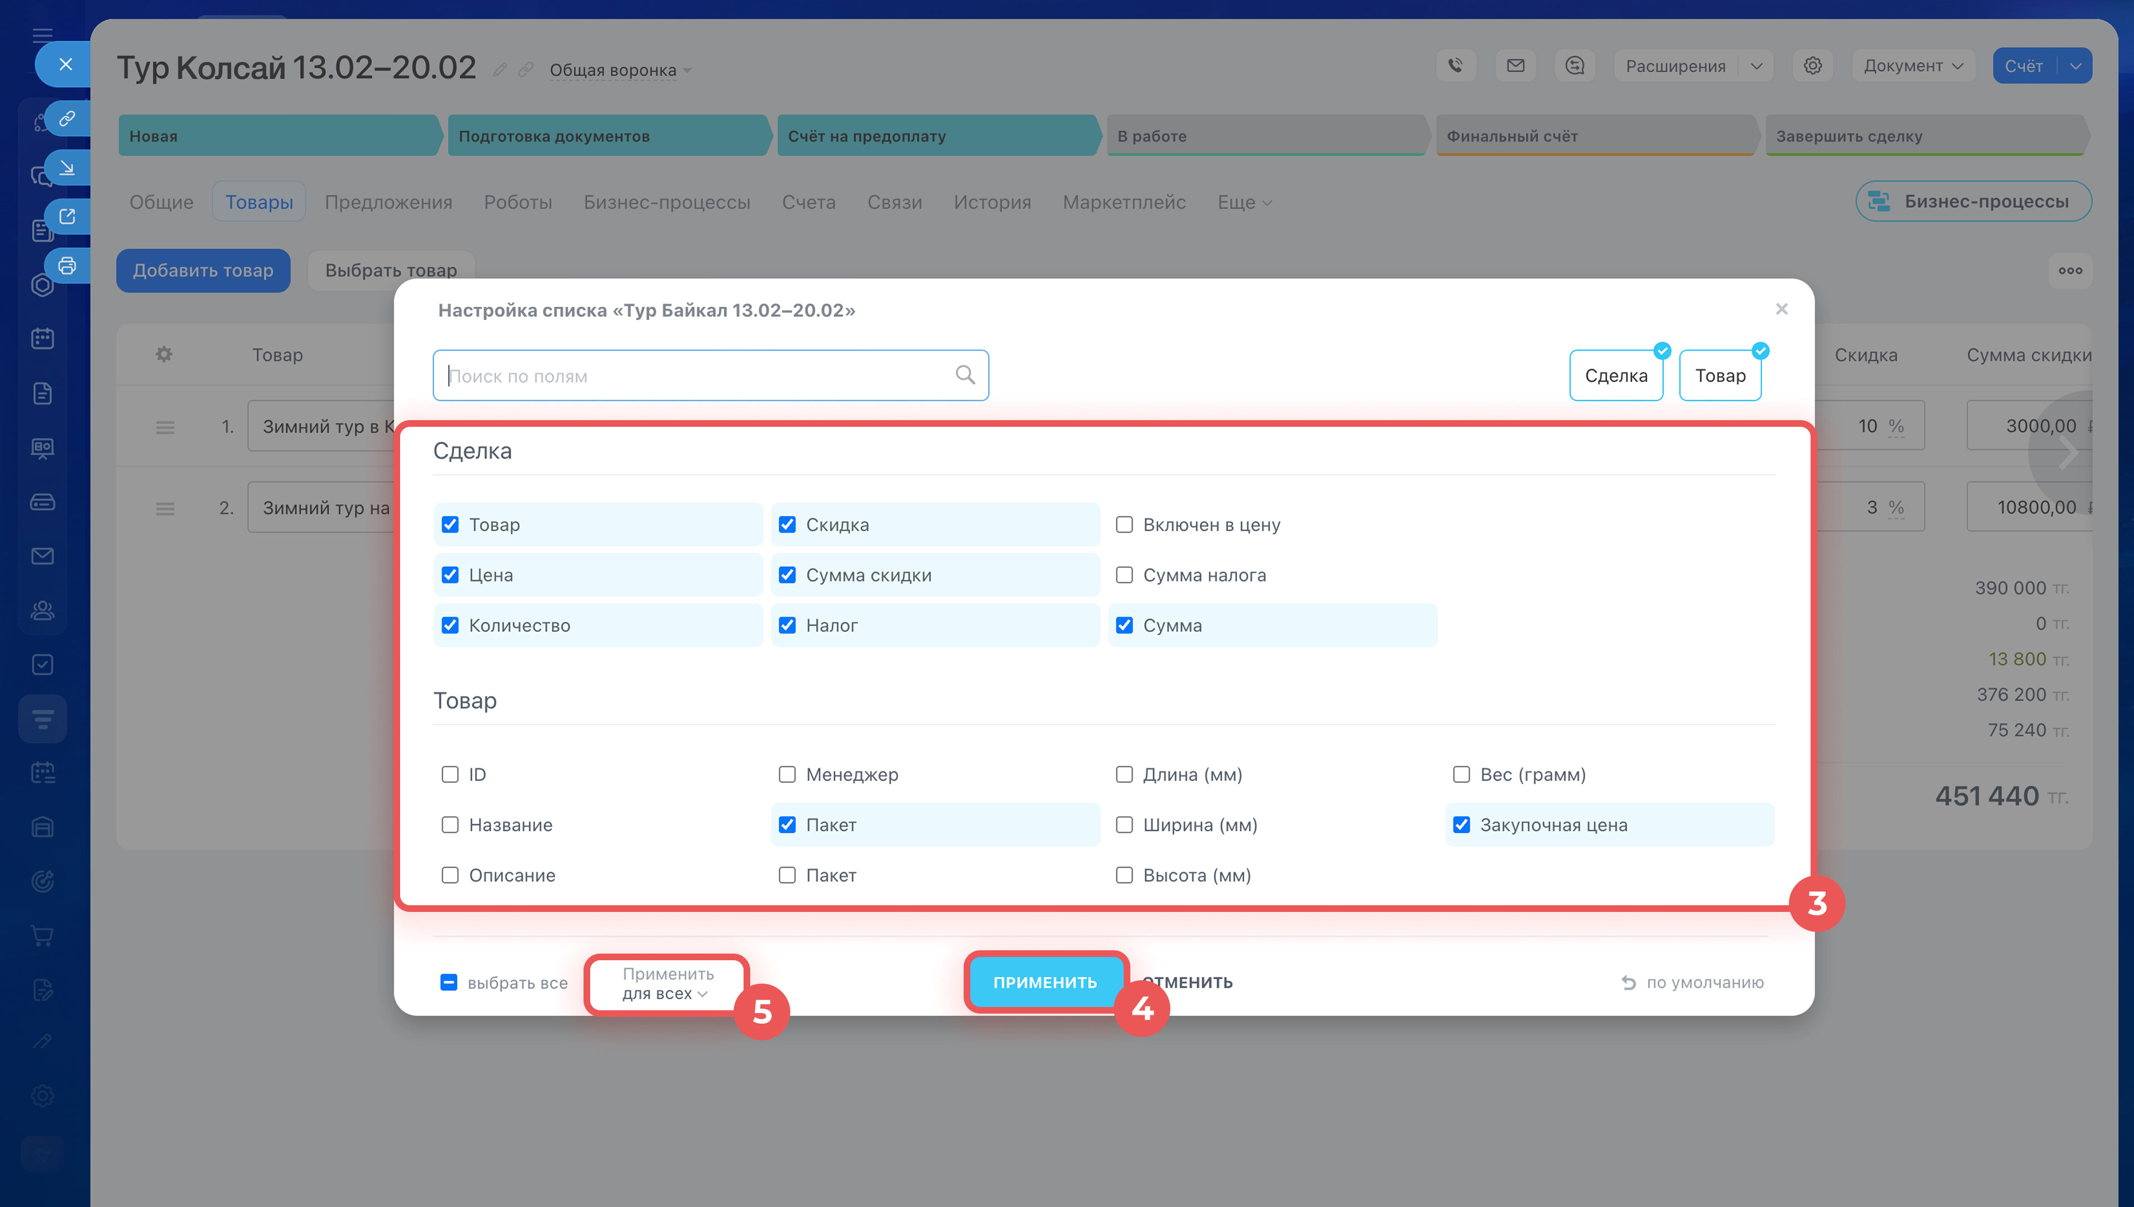
Task: Click the phone call icon in header
Action: 1455,66
